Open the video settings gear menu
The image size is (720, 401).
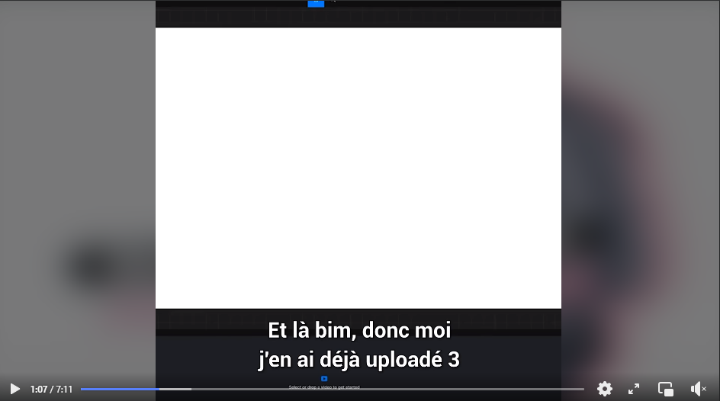point(605,389)
